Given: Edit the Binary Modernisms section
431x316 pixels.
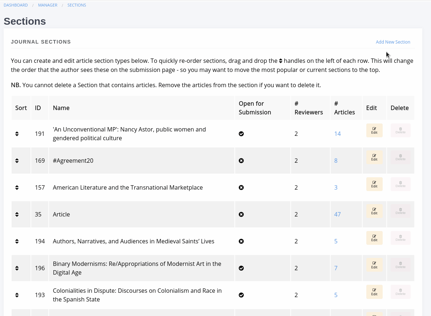Looking at the screenshot, I should coord(374,265).
